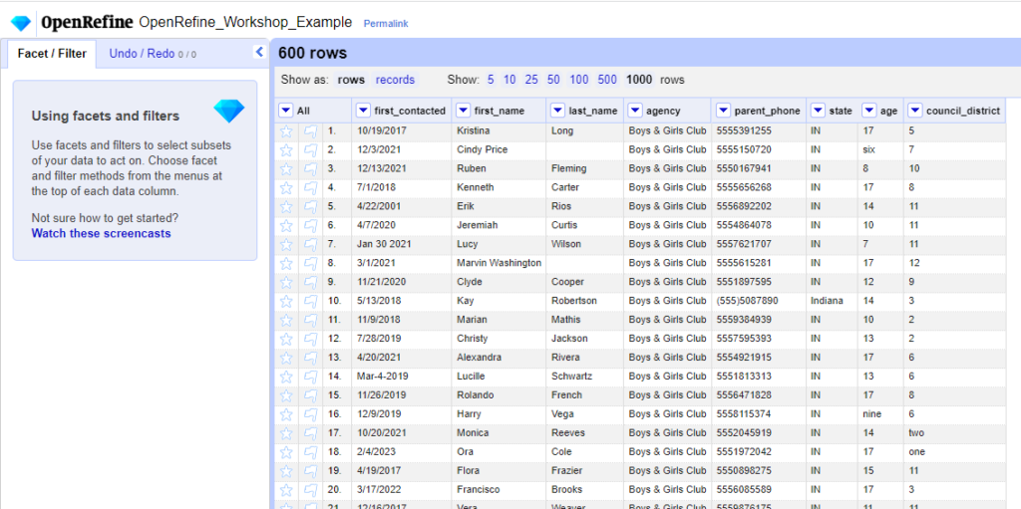Viewport: 1021px width, 509px height.
Task: Switch view mode to records
Action: click(395, 80)
